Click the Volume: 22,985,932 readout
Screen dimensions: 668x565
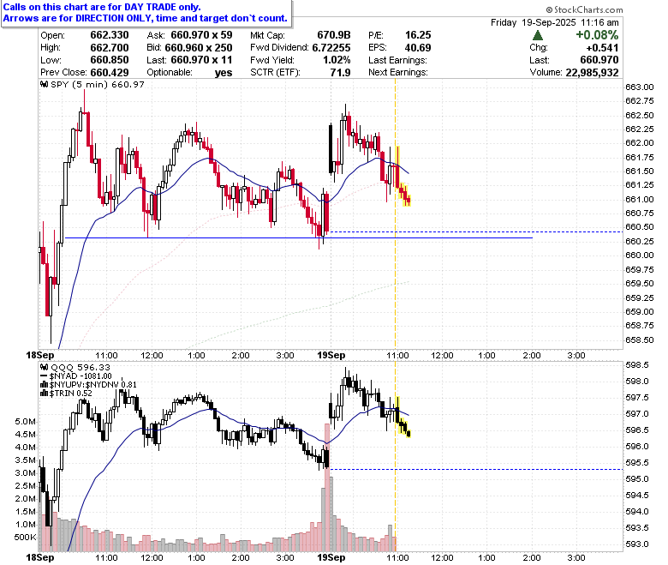click(574, 73)
